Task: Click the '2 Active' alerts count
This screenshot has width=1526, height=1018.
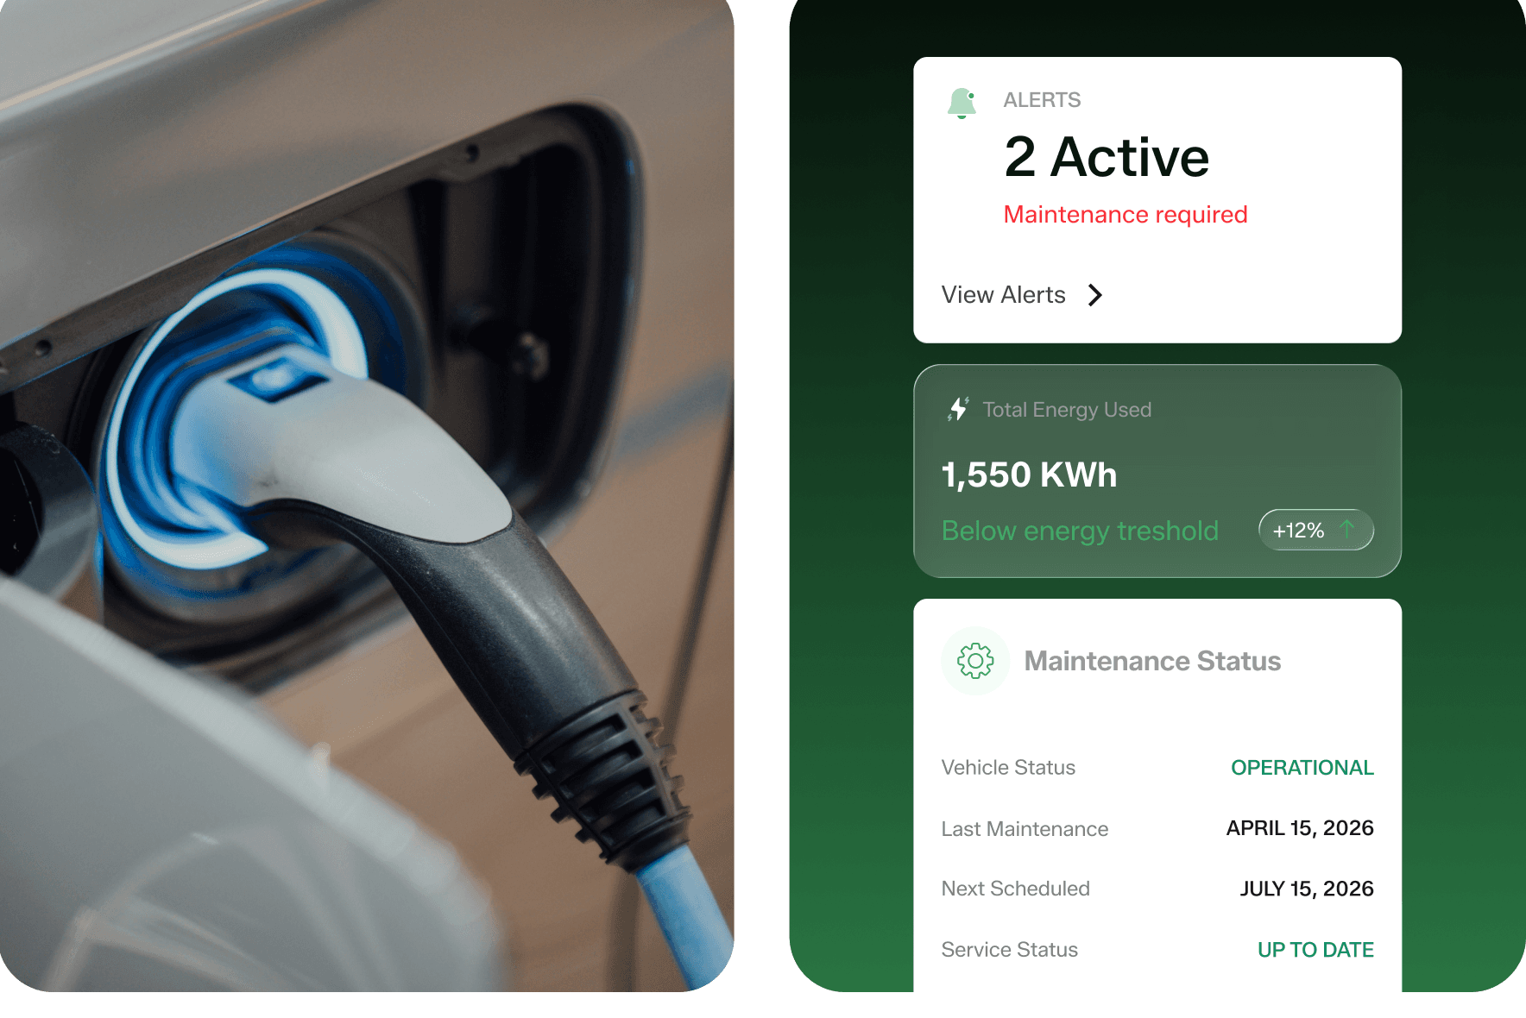Action: click(x=1107, y=157)
